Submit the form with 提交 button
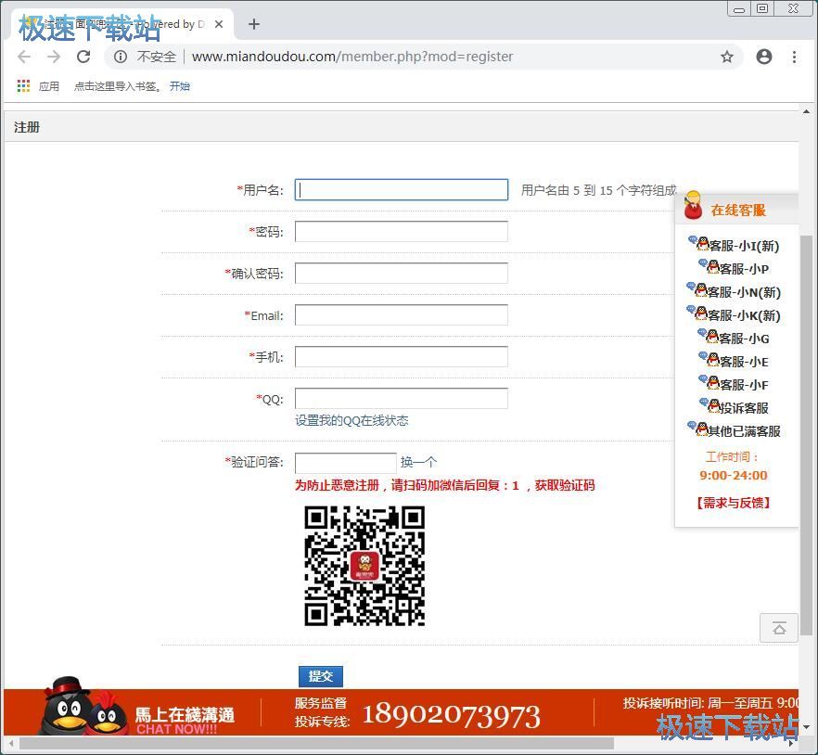This screenshot has width=818, height=755. (x=320, y=676)
